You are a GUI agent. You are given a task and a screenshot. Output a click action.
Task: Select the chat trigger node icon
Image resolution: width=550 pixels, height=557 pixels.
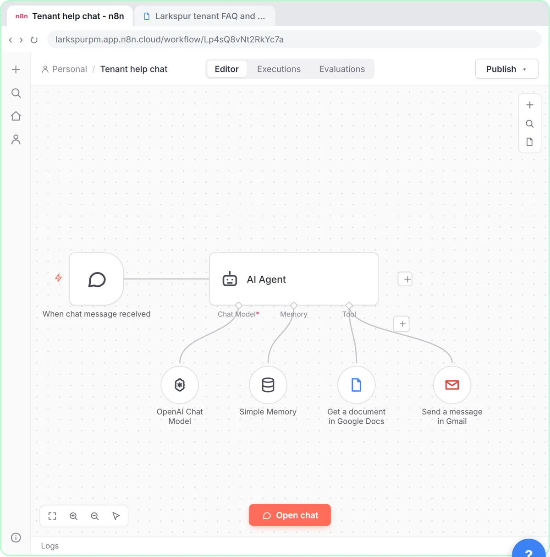pyautogui.click(x=97, y=279)
